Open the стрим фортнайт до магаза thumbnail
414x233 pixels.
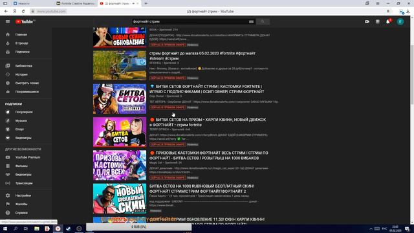coord(120,65)
